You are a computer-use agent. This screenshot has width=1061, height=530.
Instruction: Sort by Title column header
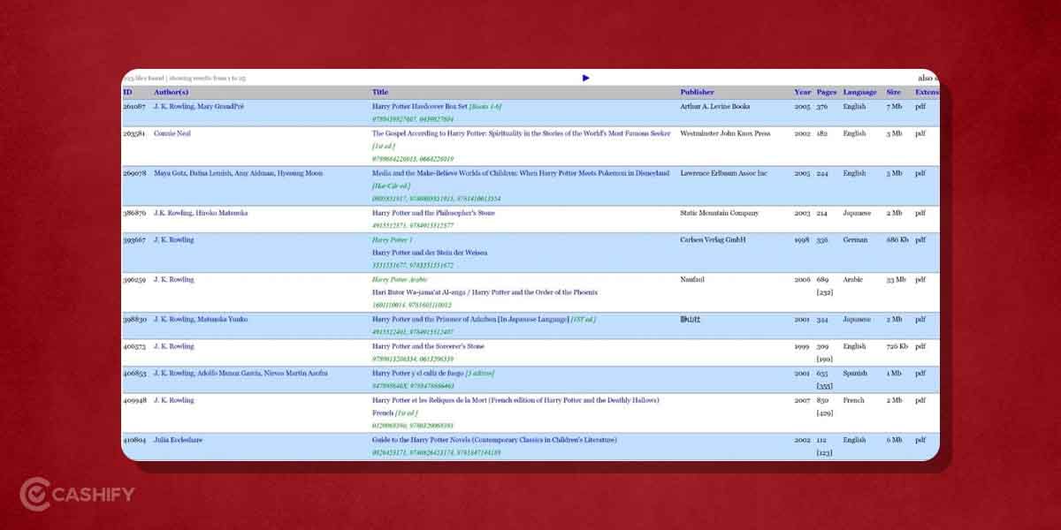point(380,92)
